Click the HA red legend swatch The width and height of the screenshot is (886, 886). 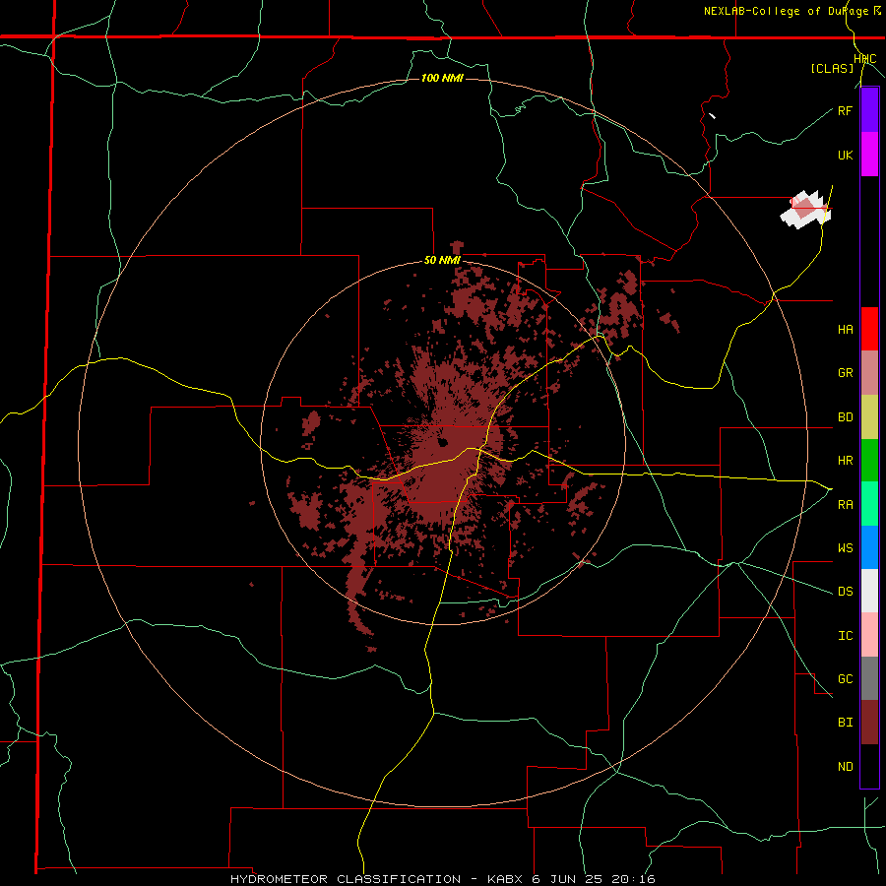869,329
